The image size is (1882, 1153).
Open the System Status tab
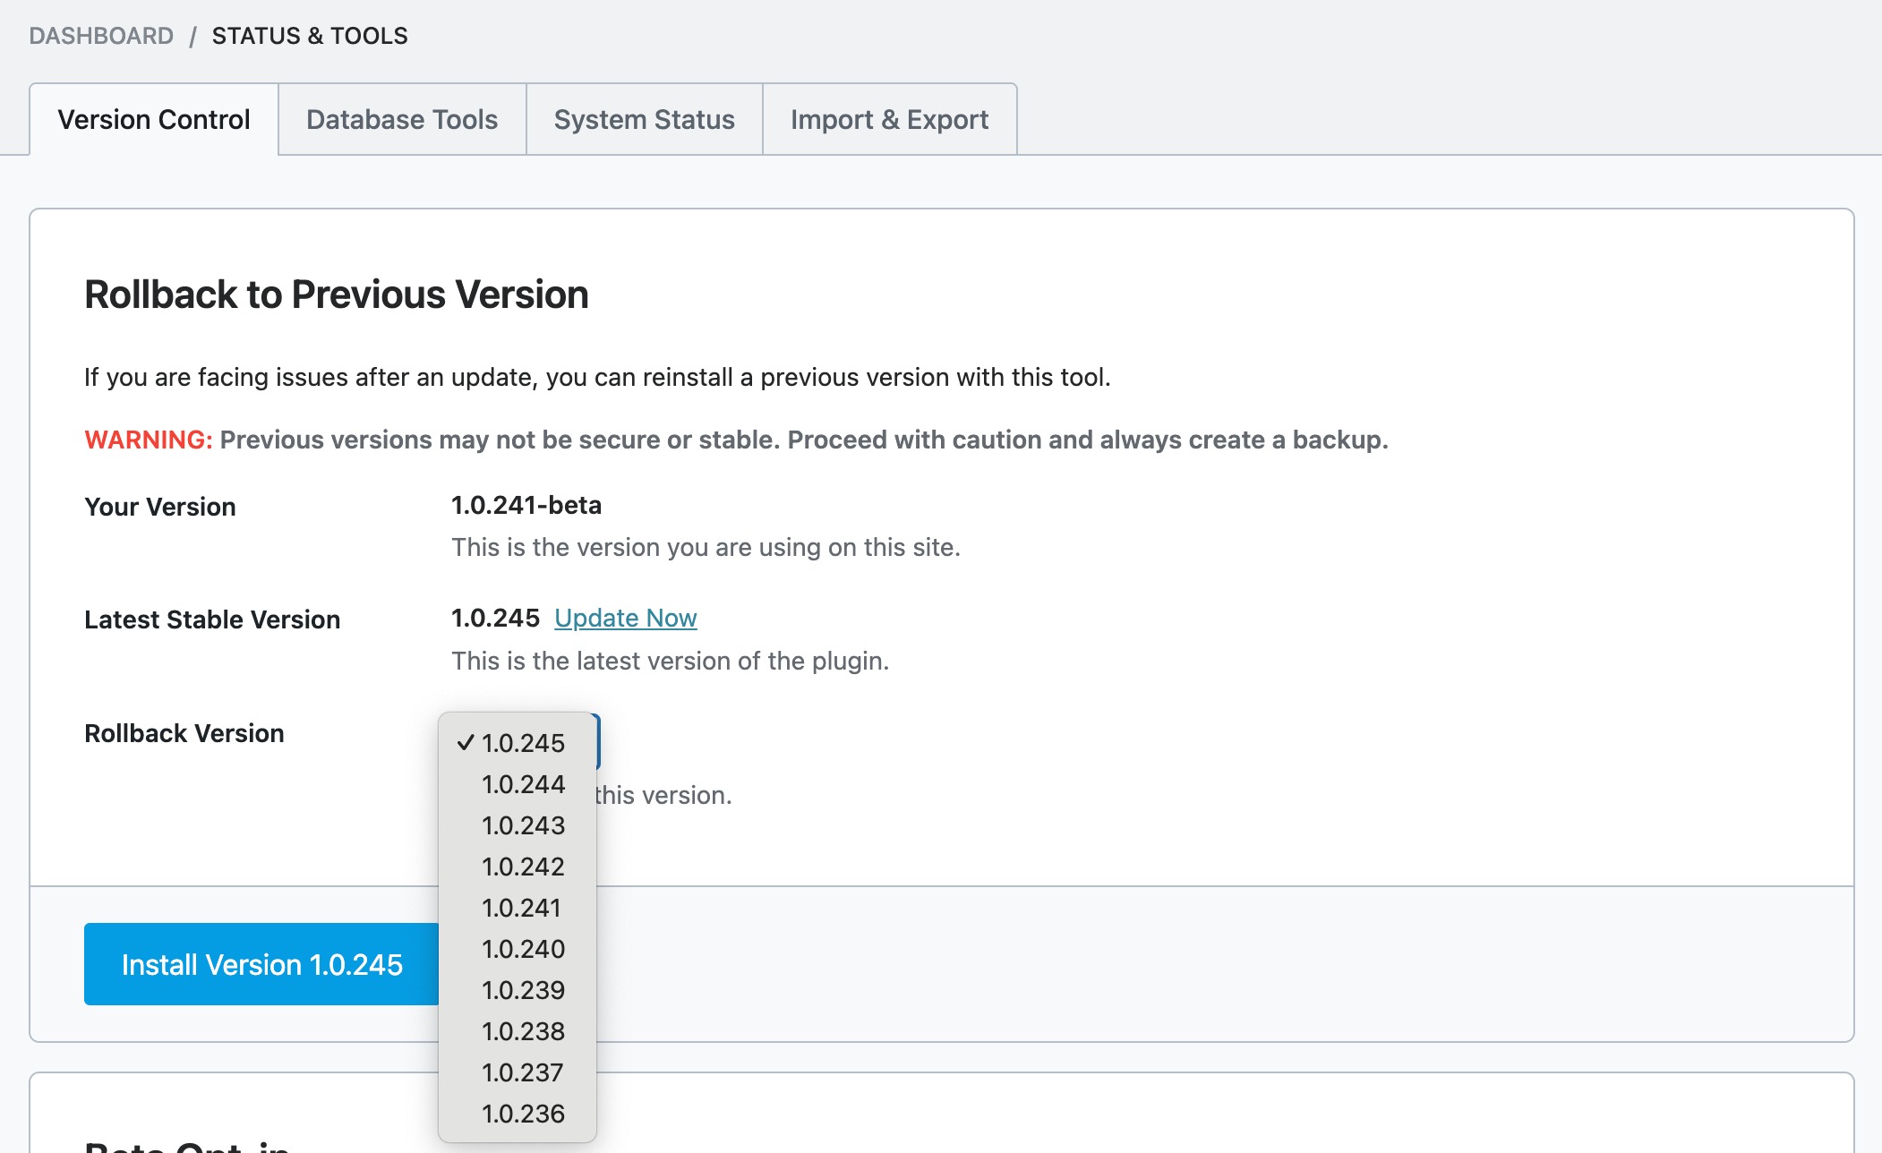coord(644,120)
